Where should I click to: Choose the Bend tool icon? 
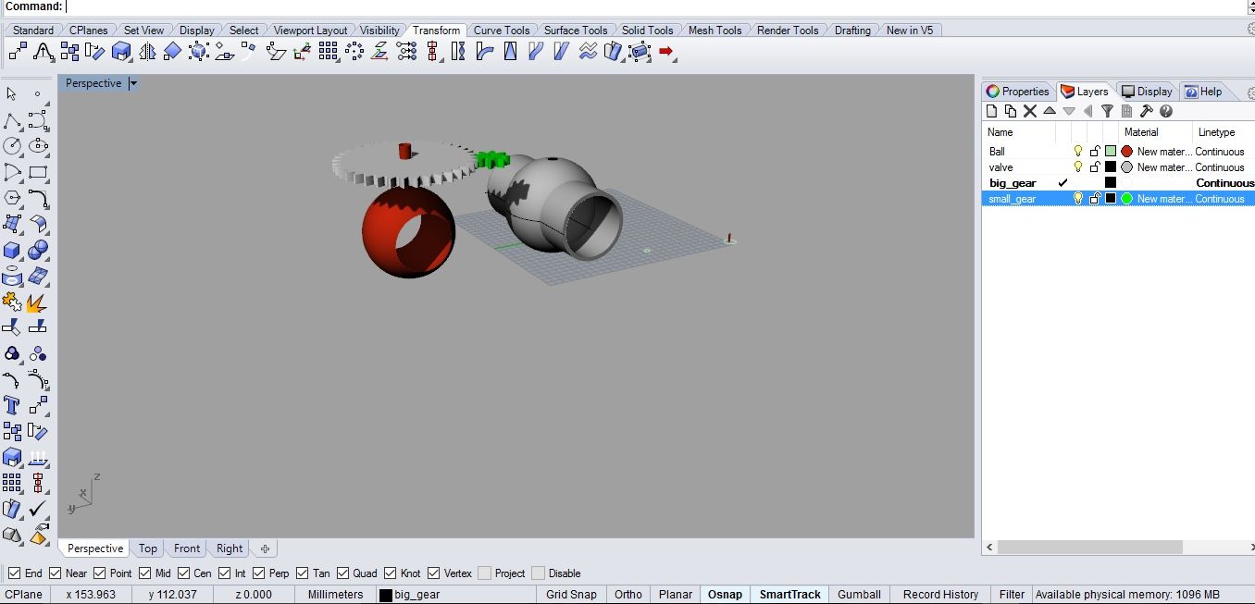pos(484,52)
